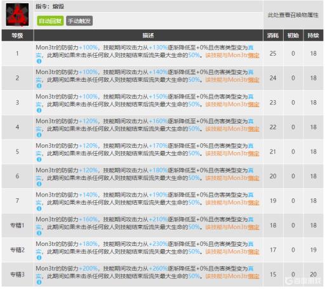Viewport: 325px width, 289px height.
Task: Click the cost value 21
Action: pyautogui.click(x=273, y=151)
